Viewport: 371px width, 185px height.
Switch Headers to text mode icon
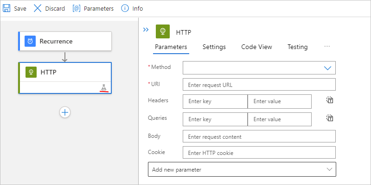coord(330,100)
